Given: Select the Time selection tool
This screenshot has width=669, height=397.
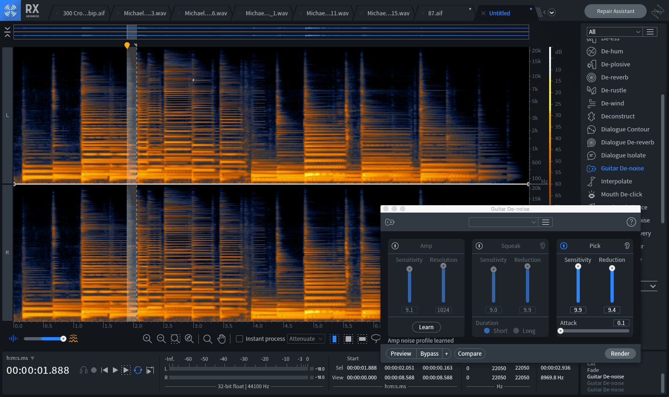Looking at the screenshot, I should [334, 339].
